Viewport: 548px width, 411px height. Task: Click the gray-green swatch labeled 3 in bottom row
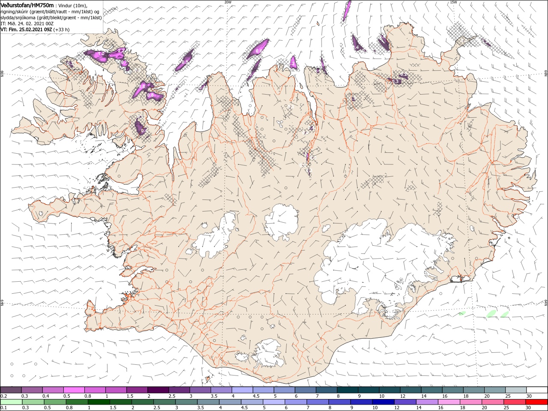[187, 402]
